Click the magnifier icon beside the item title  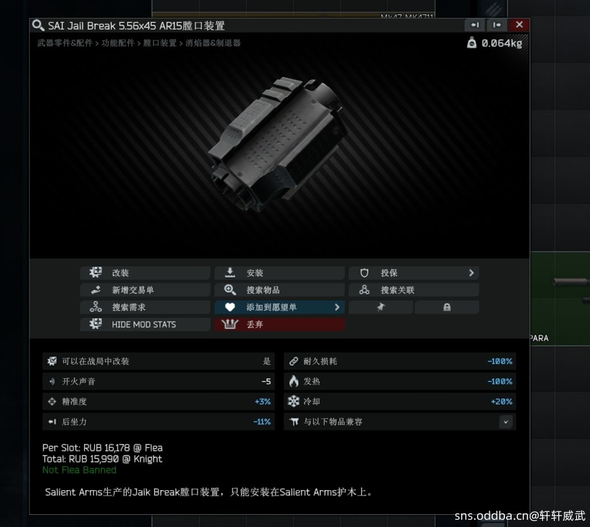38,26
